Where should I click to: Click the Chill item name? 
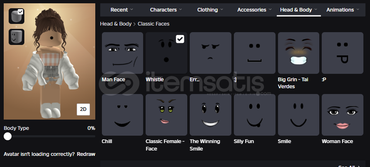click(x=107, y=141)
